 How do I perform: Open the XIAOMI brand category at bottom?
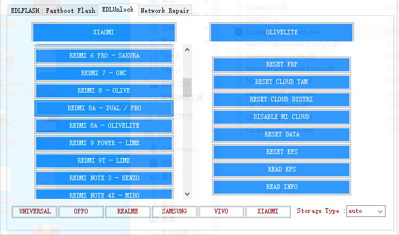(268, 212)
